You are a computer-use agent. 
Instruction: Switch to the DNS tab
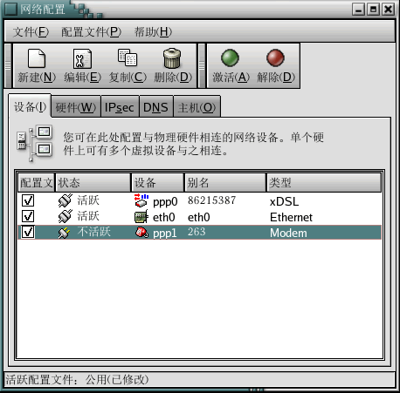point(156,107)
